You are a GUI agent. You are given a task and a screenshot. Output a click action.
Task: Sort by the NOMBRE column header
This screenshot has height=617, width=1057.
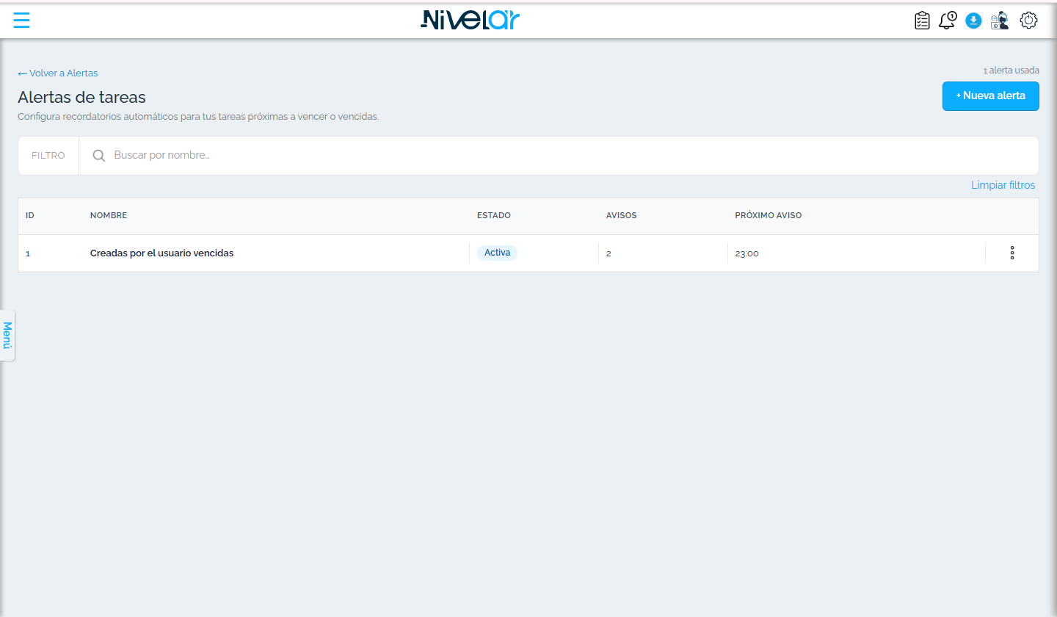click(109, 216)
